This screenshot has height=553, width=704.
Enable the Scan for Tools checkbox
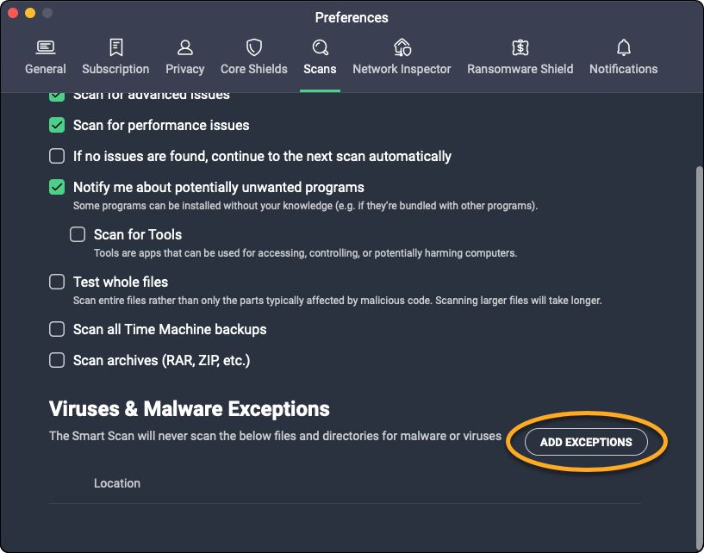pyautogui.click(x=78, y=234)
